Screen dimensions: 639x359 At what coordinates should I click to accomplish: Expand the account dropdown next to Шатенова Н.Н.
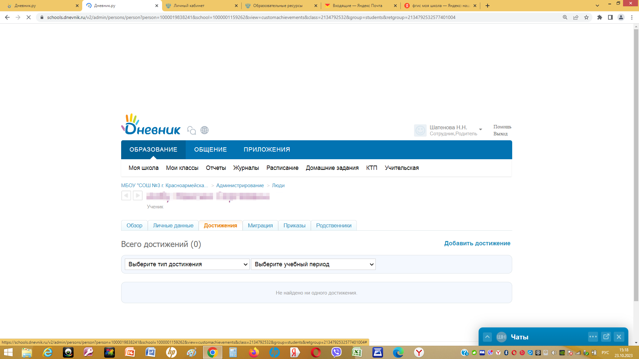tap(480, 130)
